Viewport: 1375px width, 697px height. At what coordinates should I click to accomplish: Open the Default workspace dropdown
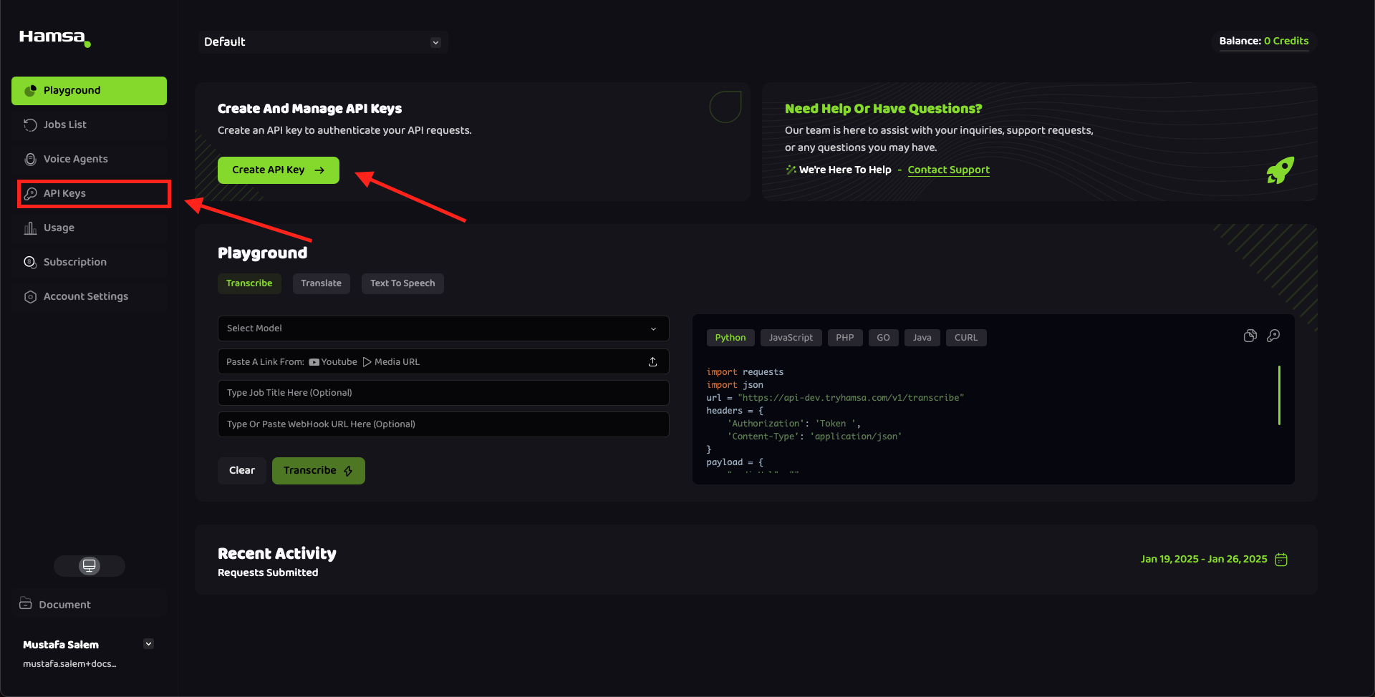[322, 42]
